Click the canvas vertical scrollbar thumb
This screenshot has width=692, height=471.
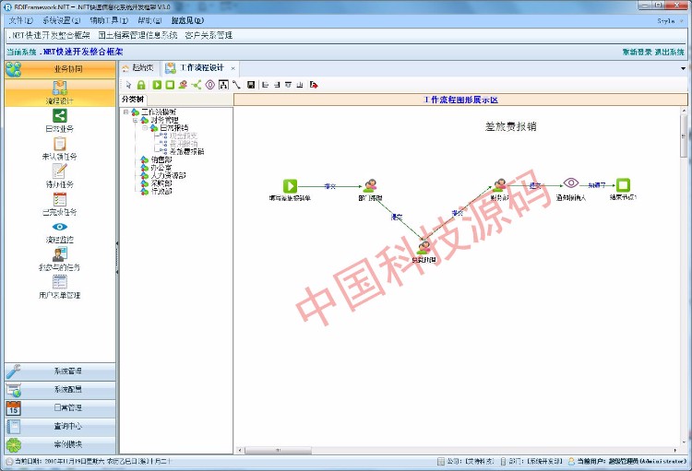tap(684, 136)
